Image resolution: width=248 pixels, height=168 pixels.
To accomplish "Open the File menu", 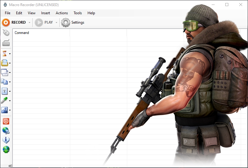I will pos(8,13).
